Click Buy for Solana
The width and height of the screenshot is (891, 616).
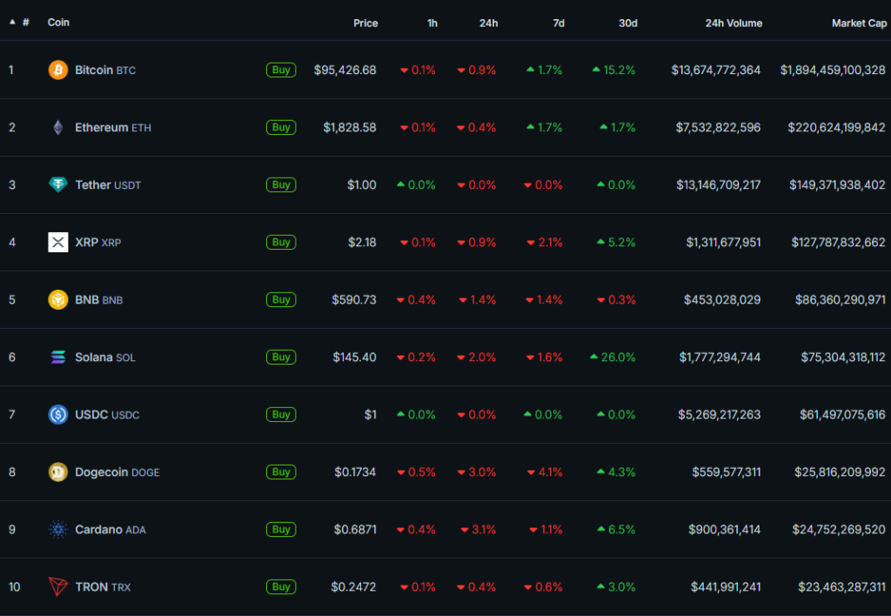[280, 357]
